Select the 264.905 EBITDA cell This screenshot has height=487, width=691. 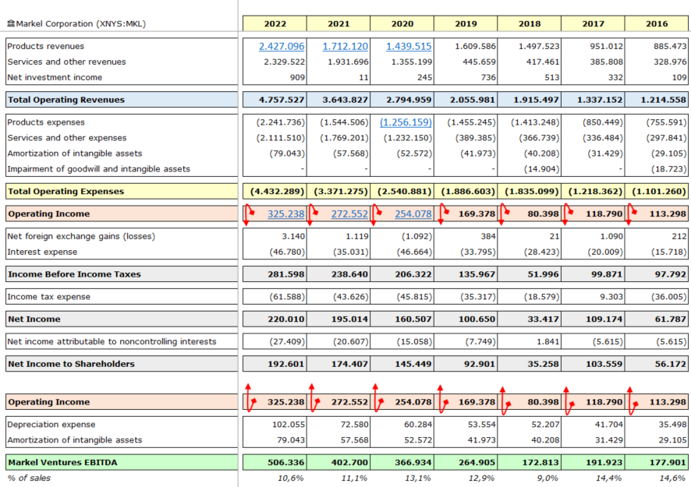coord(466,462)
